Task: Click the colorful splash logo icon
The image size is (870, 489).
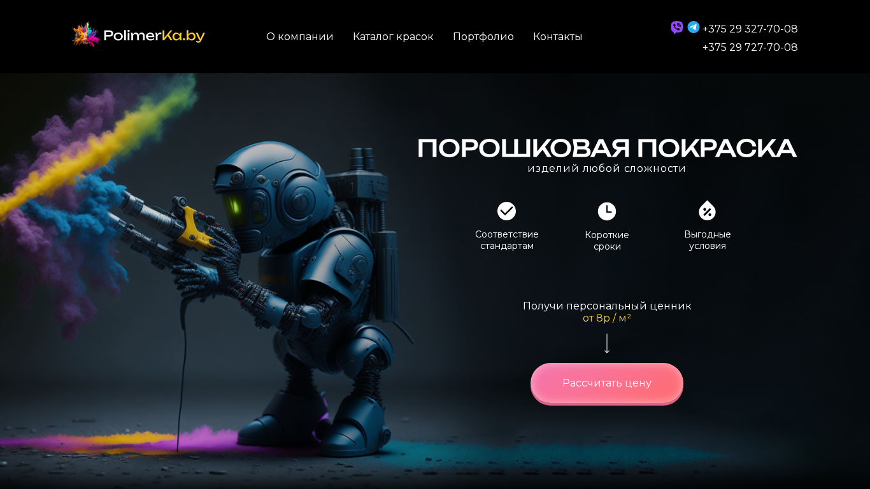Action: [86, 34]
